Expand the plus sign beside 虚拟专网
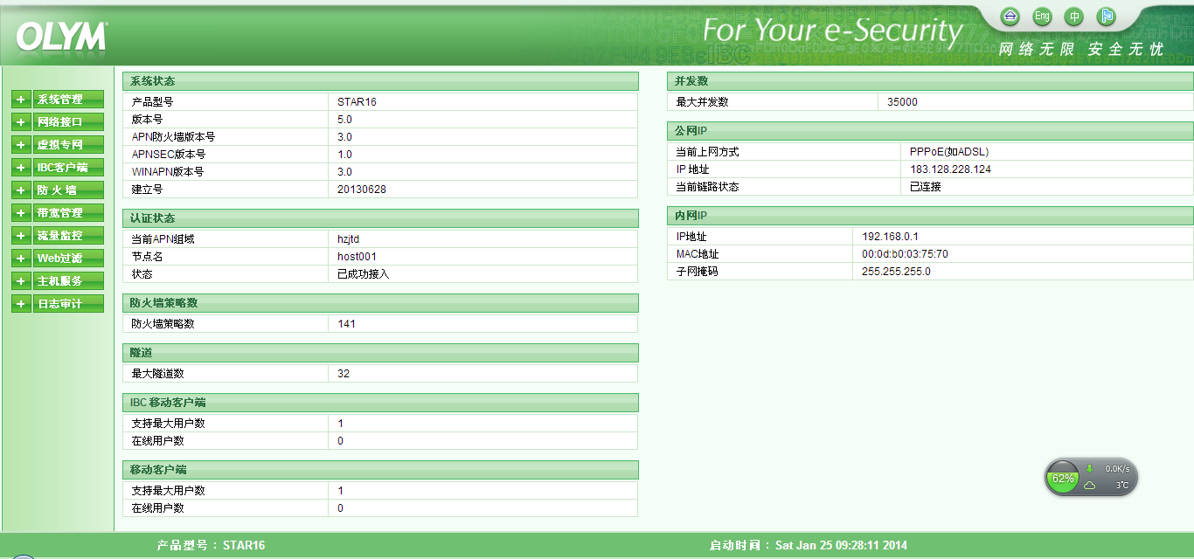 (21, 145)
